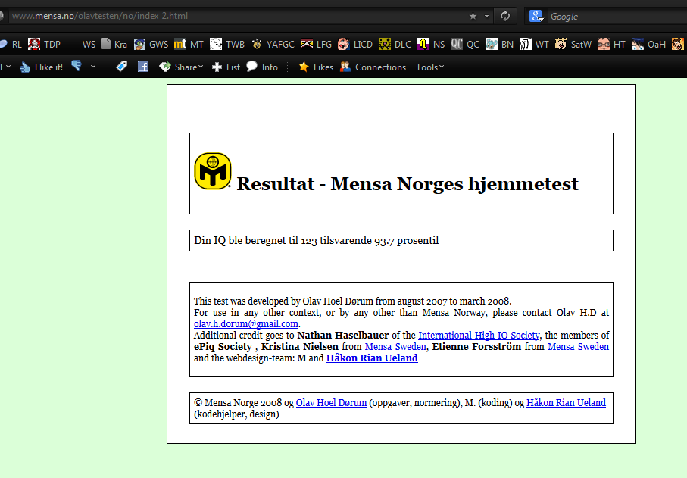Open the Tools dropdown menu
The width and height of the screenshot is (687, 478).
(x=429, y=67)
